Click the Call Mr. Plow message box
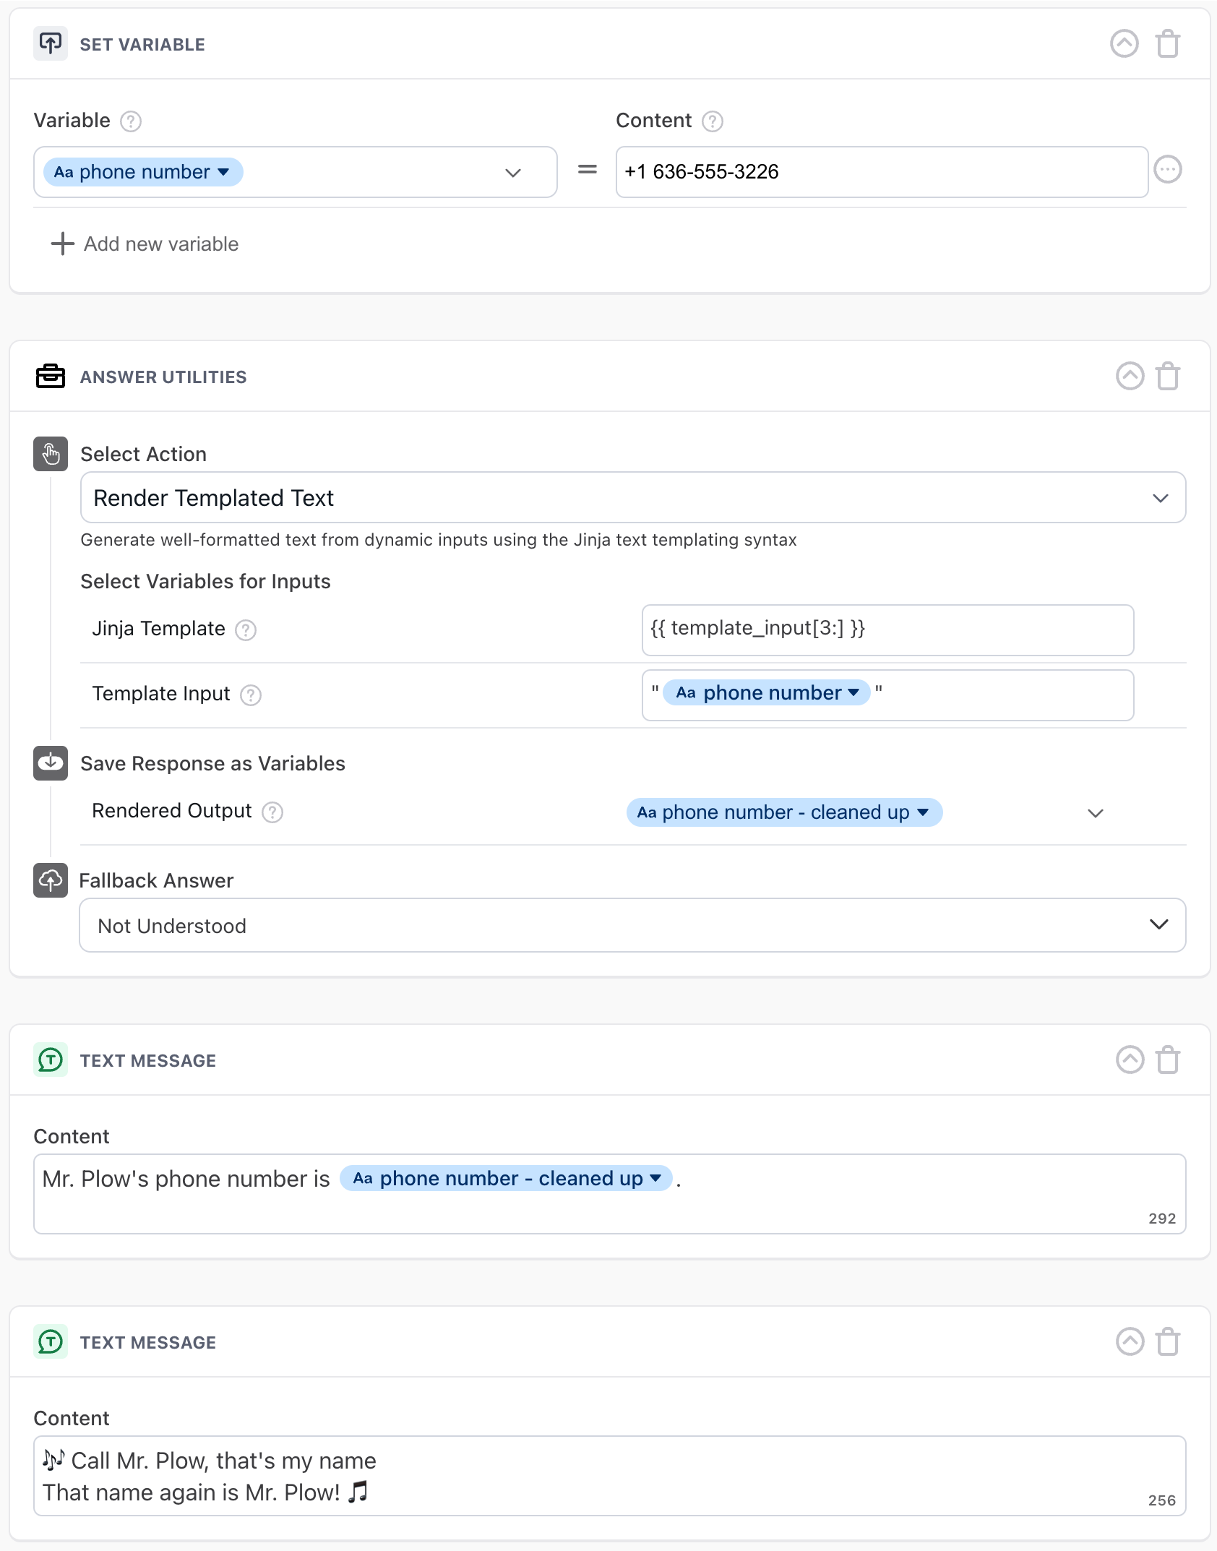 [x=609, y=1476]
